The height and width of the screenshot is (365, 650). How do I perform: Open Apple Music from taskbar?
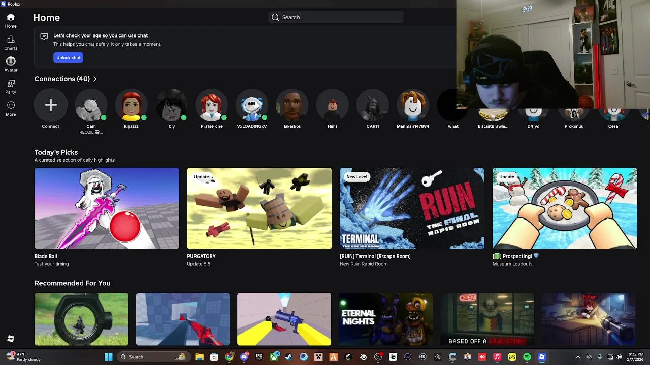click(497, 357)
